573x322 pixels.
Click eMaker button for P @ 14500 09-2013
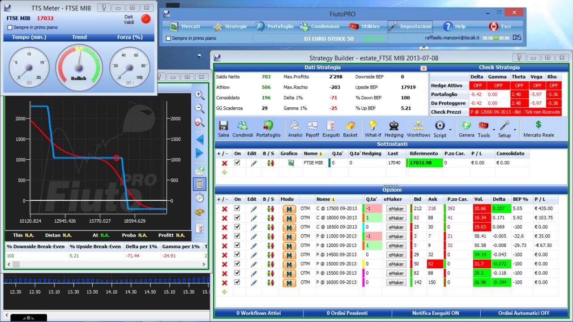(396, 255)
